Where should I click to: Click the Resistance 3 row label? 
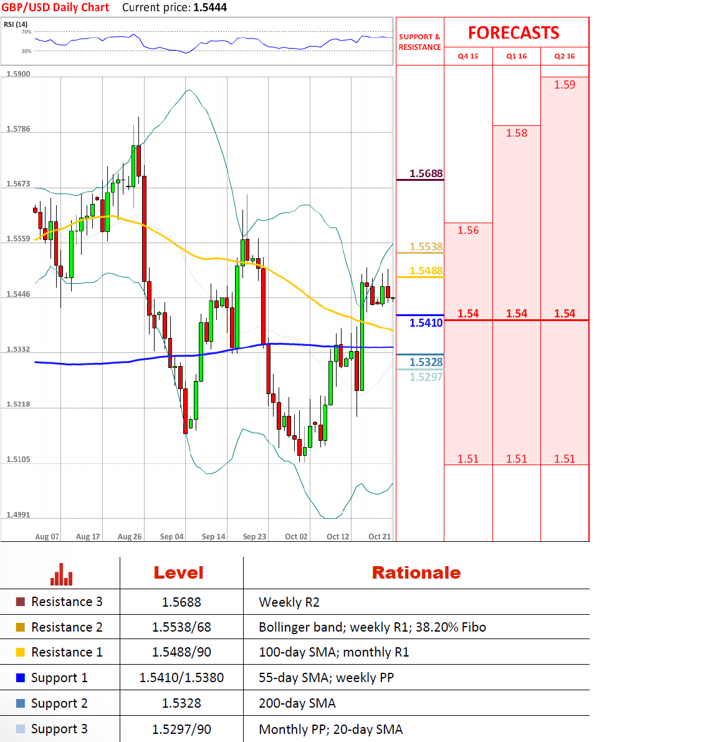pyautogui.click(x=67, y=602)
